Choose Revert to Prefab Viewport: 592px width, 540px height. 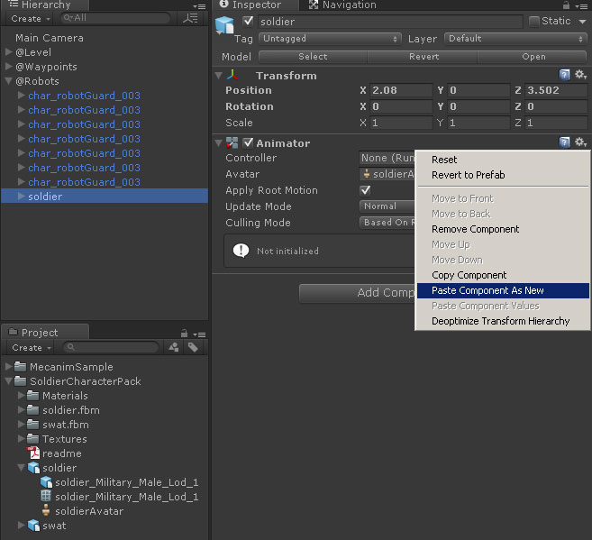pos(503,175)
